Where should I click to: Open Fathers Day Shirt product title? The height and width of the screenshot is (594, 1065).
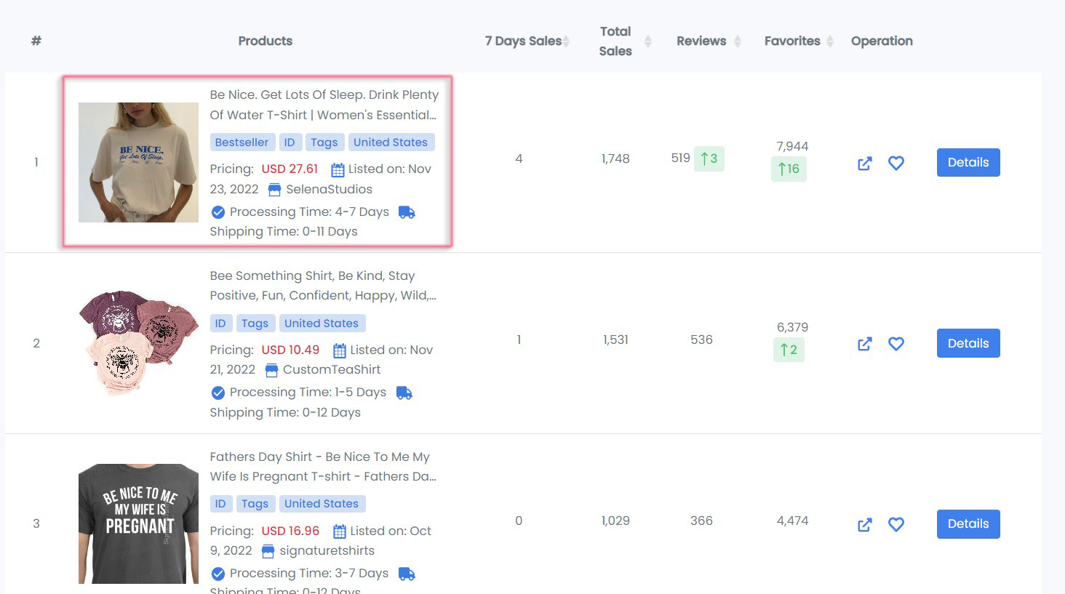click(x=323, y=467)
